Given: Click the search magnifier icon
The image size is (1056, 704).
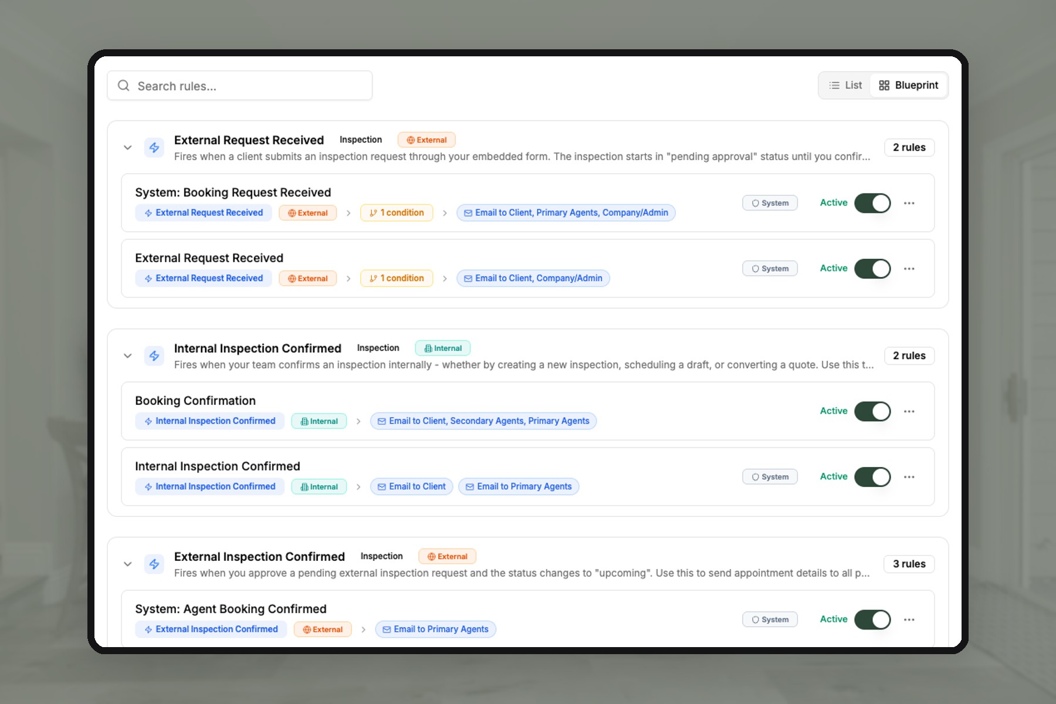Looking at the screenshot, I should pos(123,86).
